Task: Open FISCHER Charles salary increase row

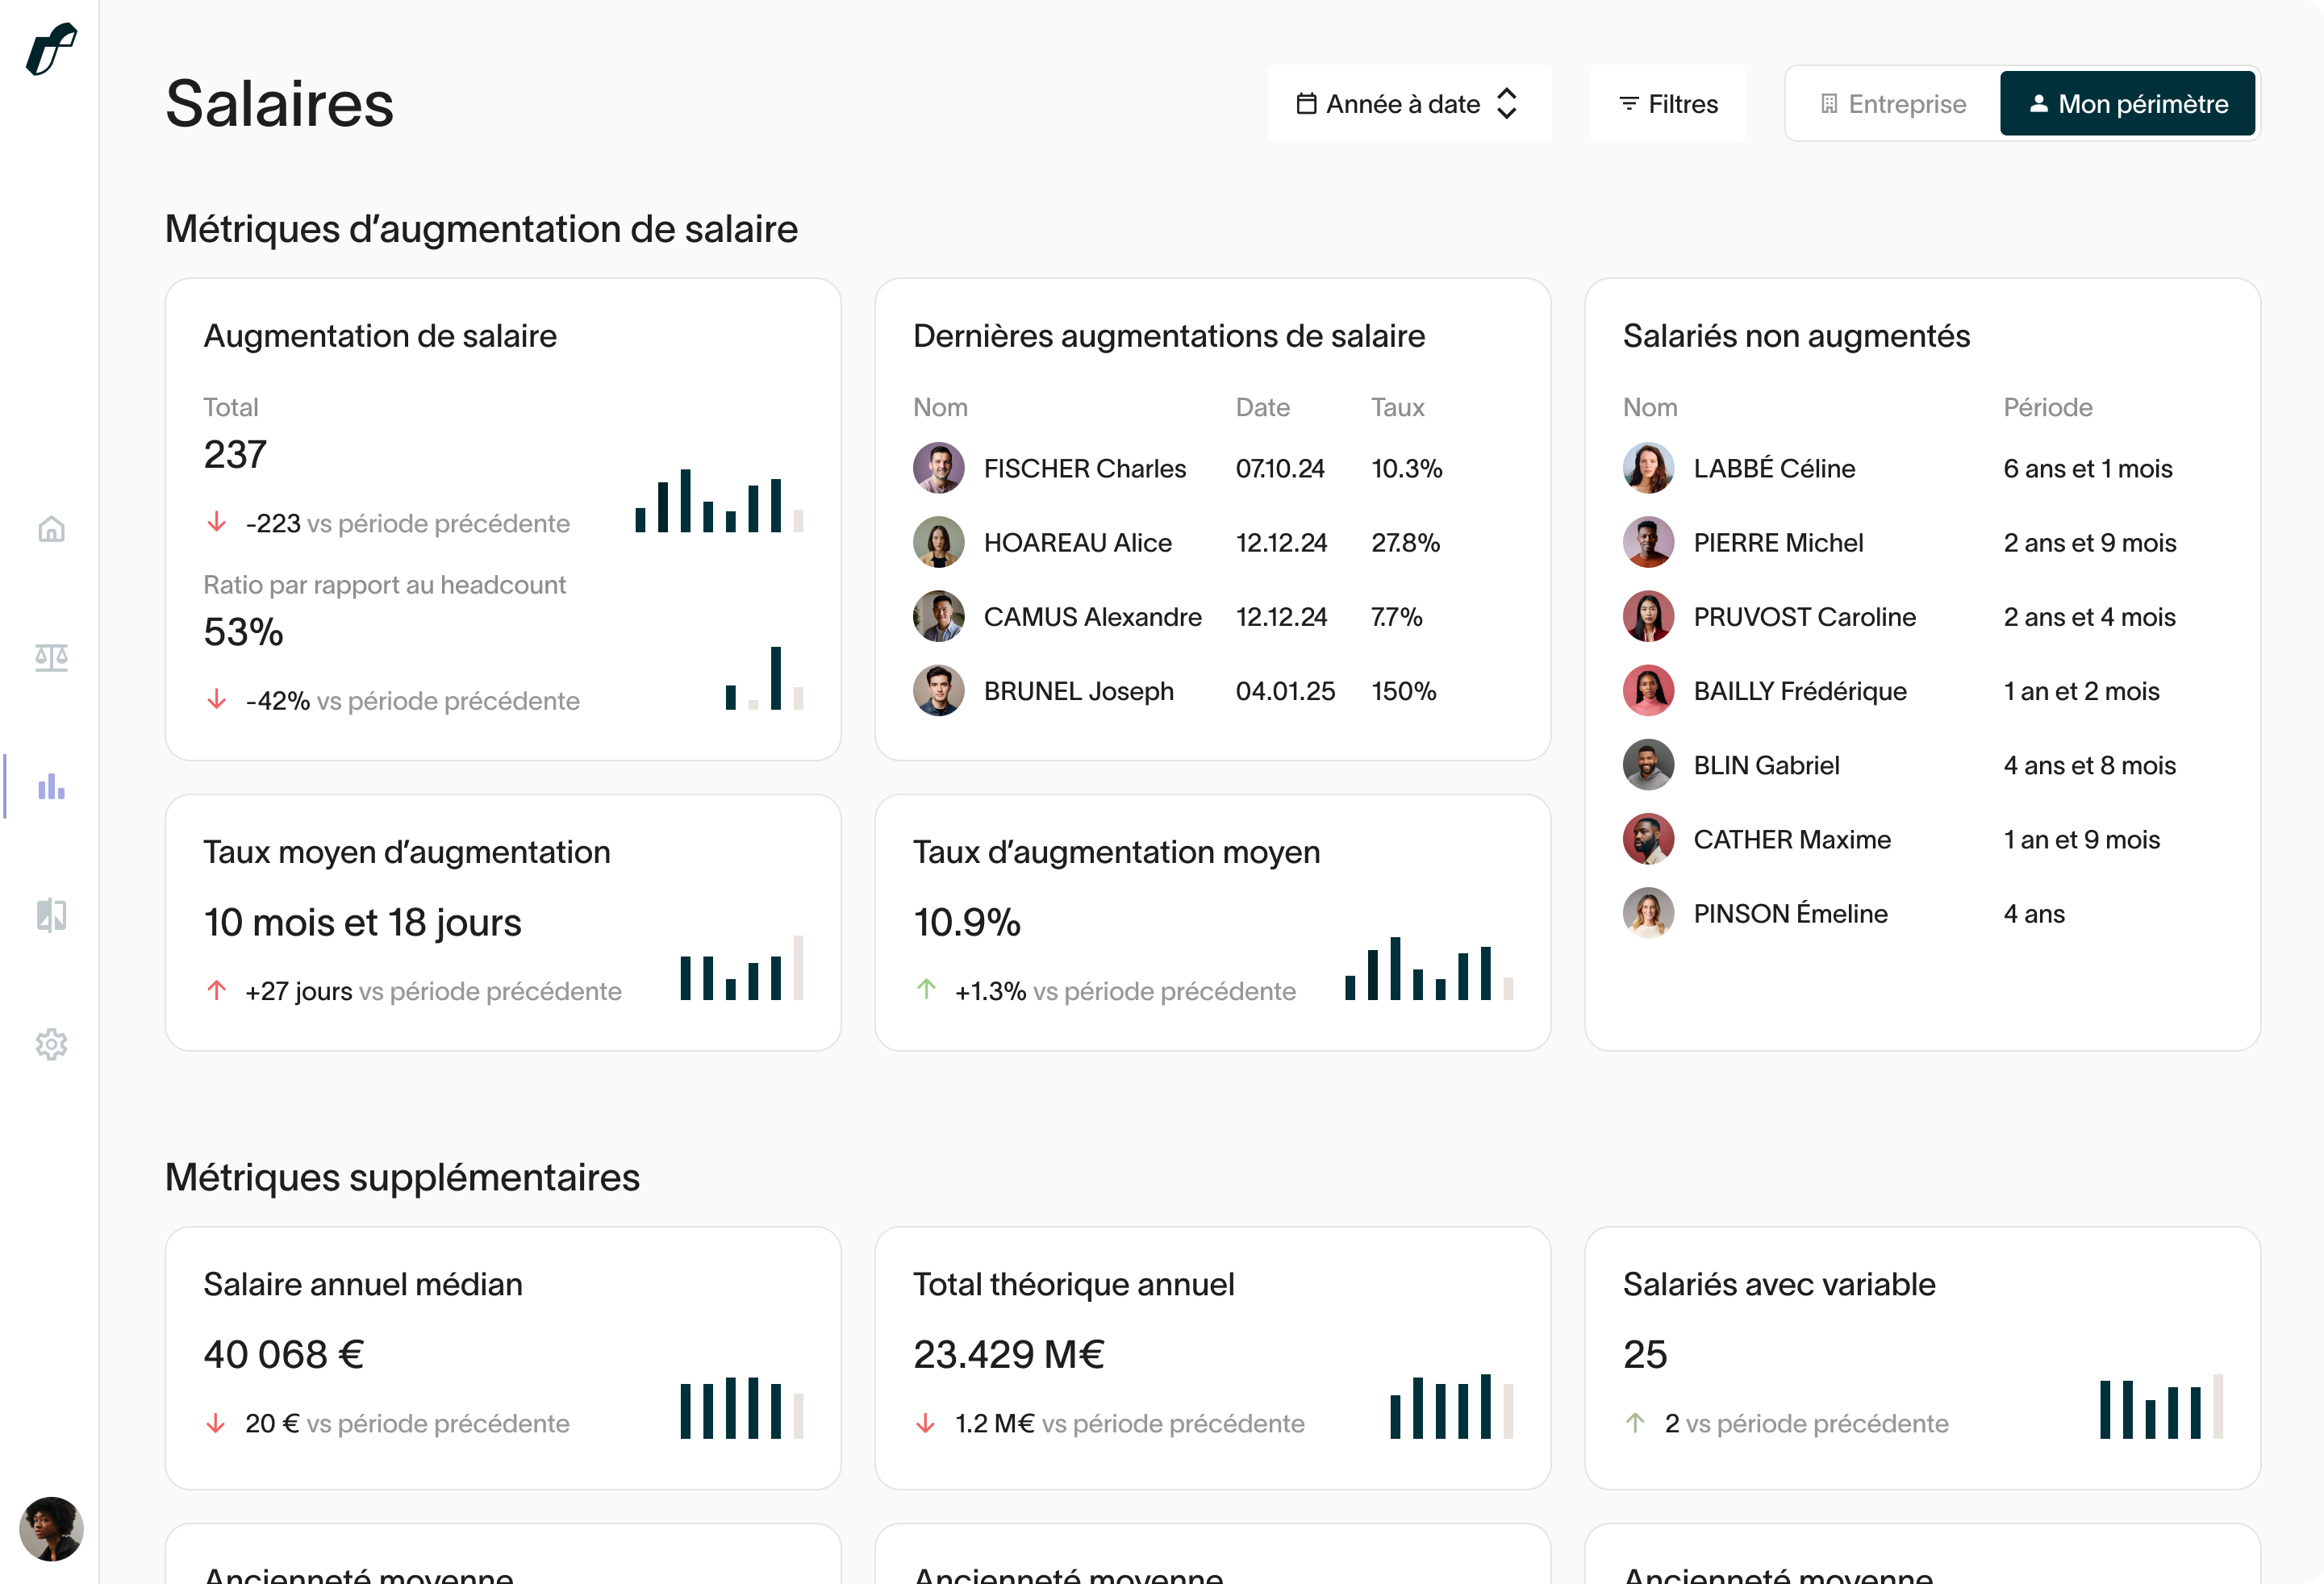Action: [1084, 468]
